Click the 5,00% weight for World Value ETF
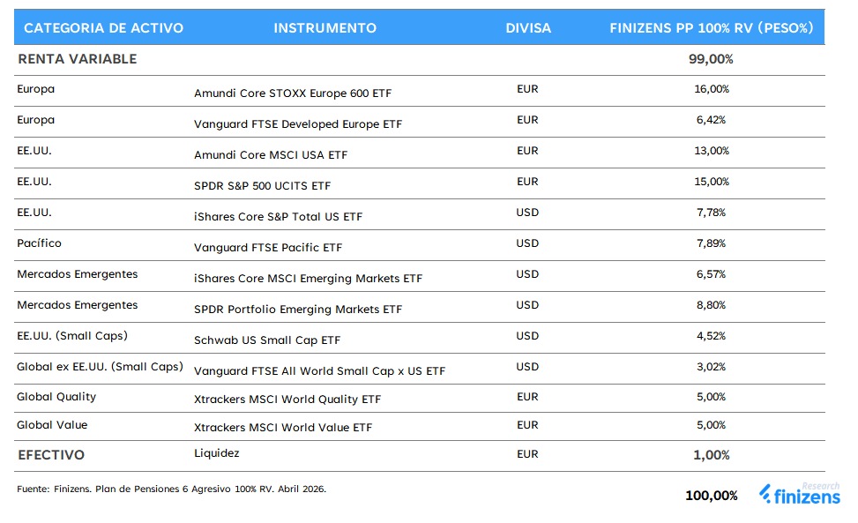Screen dimensions: 858x523 point(711,425)
